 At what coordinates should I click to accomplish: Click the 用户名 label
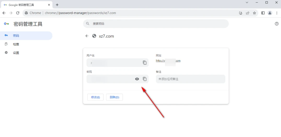[90, 55]
